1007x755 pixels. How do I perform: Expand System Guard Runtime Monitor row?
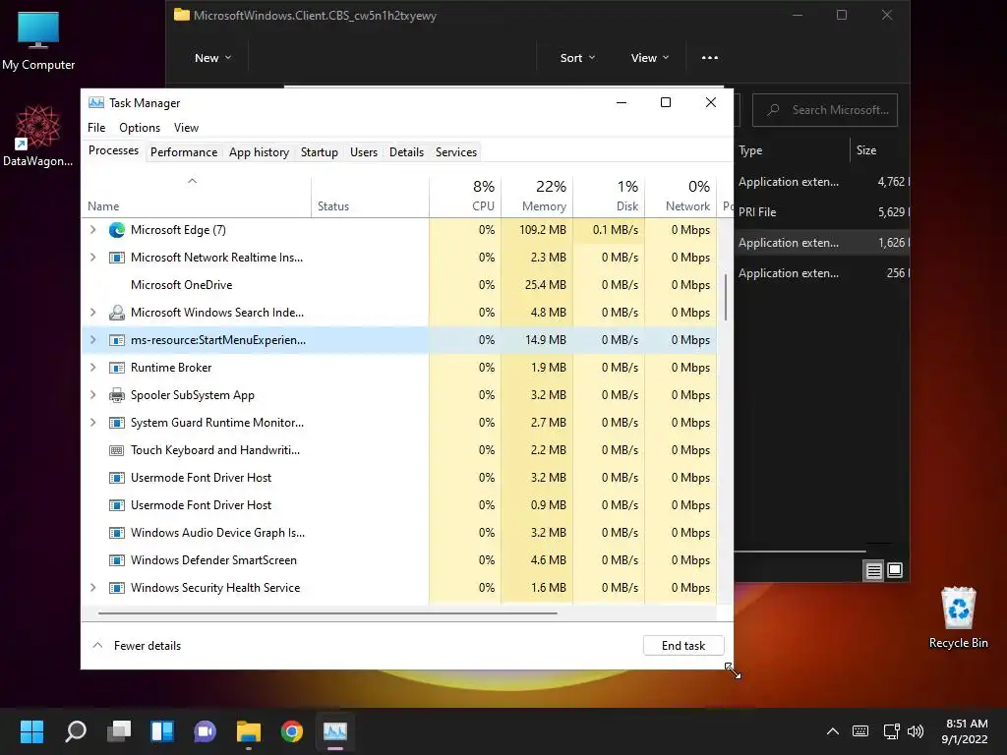tap(93, 423)
